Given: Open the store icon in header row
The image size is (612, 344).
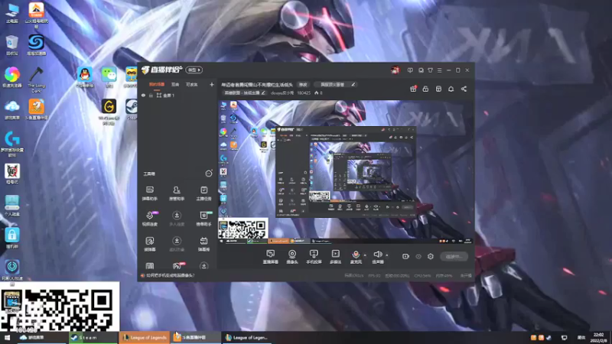Looking at the screenshot, I should (x=438, y=89).
